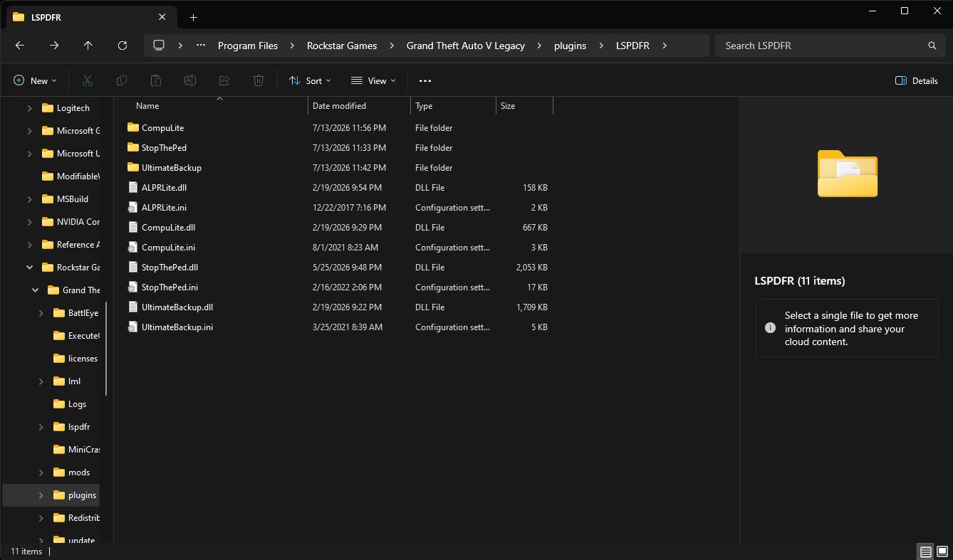
Task: Select the UltimateBackup.dll file
Action: point(338,307)
